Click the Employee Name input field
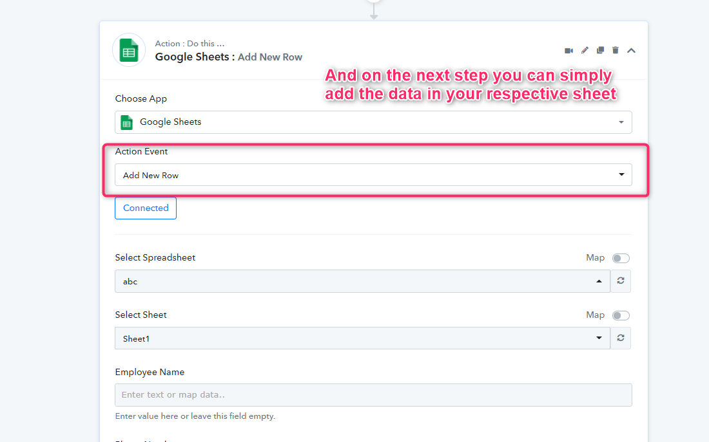 pos(373,395)
